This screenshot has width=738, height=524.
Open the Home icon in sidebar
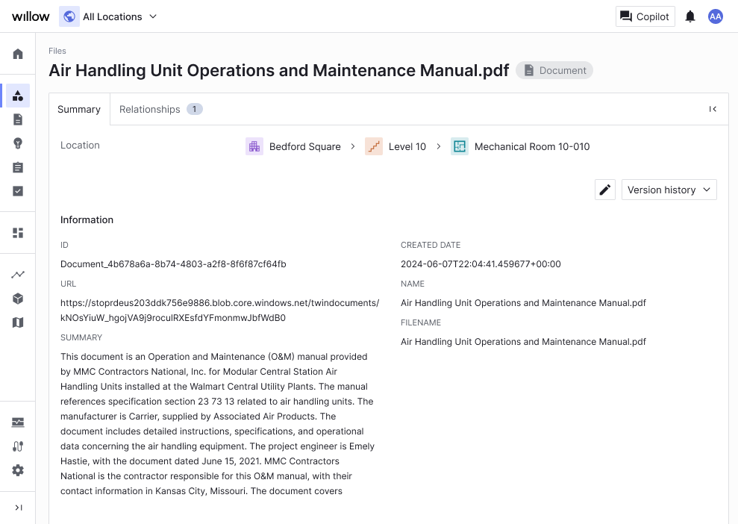18,54
